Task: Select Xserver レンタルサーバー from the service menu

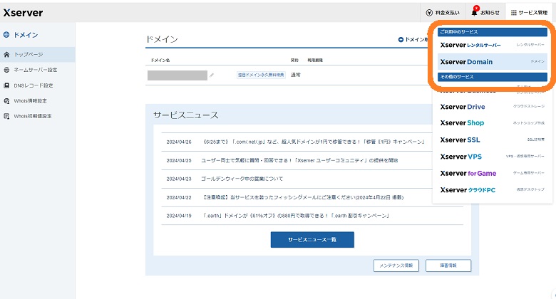Action: [492, 45]
